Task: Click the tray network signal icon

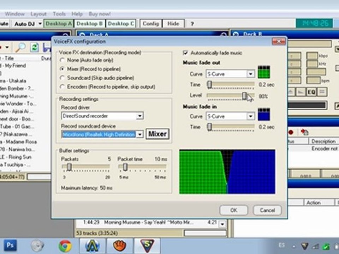Action: [315, 246]
